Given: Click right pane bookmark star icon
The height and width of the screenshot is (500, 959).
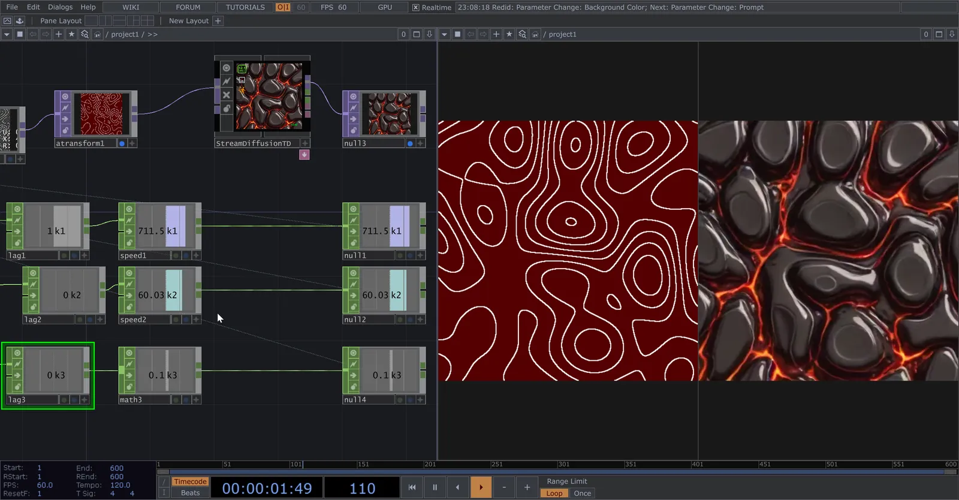Looking at the screenshot, I should coord(509,34).
